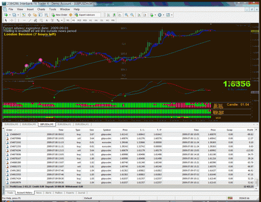Open the Strategy Tester icon

(46, 15)
